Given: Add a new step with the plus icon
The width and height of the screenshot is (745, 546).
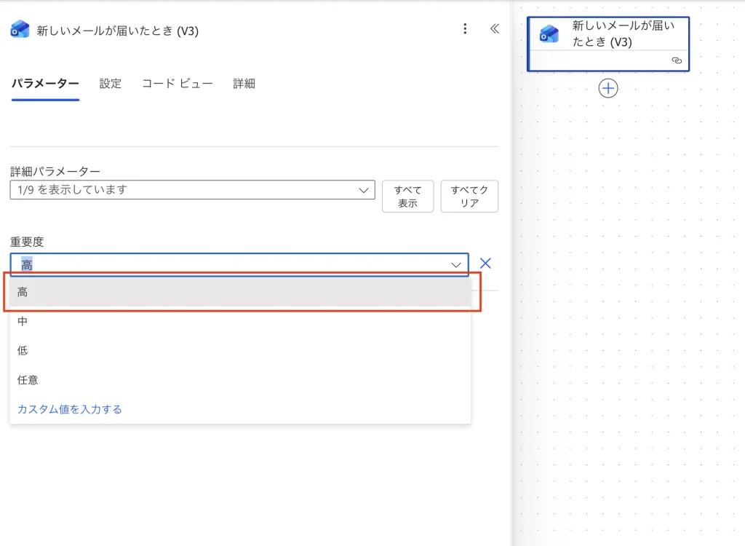Looking at the screenshot, I should [607, 88].
